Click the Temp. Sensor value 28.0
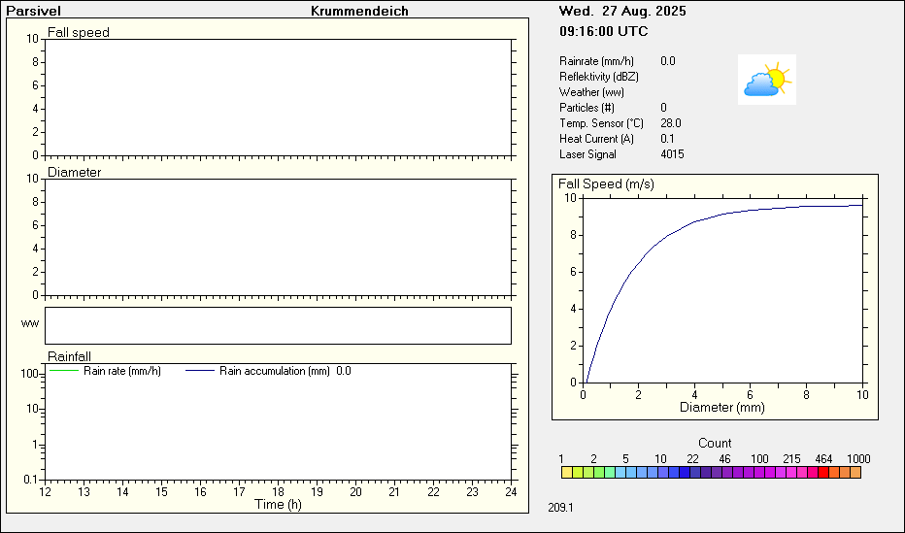The width and height of the screenshot is (905, 533). (670, 123)
